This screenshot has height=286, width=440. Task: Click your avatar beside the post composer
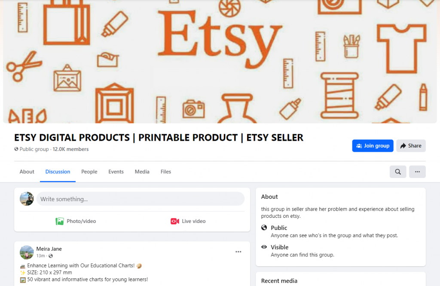(x=27, y=199)
